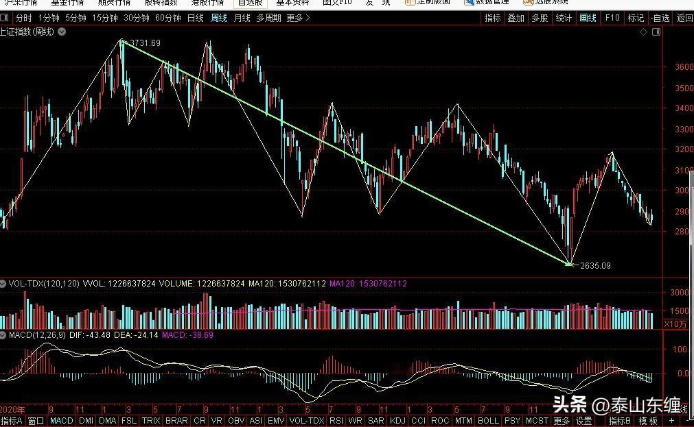Select the 15分钟 period
The width and height of the screenshot is (694, 427).
click(x=105, y=18)
